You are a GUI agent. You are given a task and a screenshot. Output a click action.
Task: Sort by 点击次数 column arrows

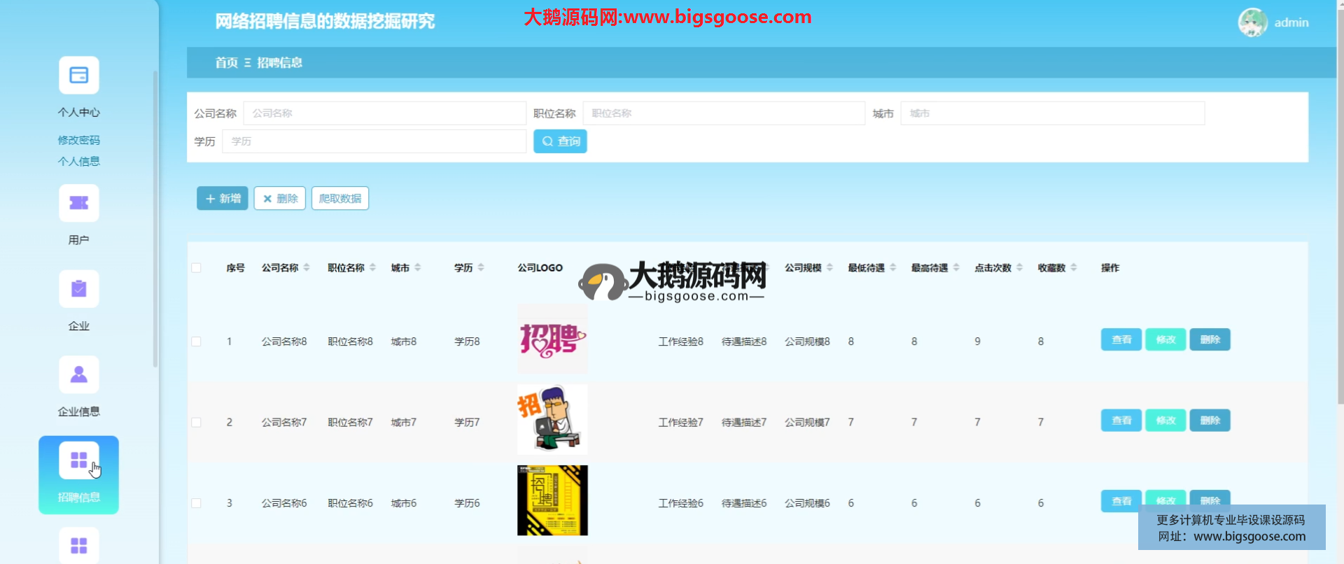[1019, 268]
